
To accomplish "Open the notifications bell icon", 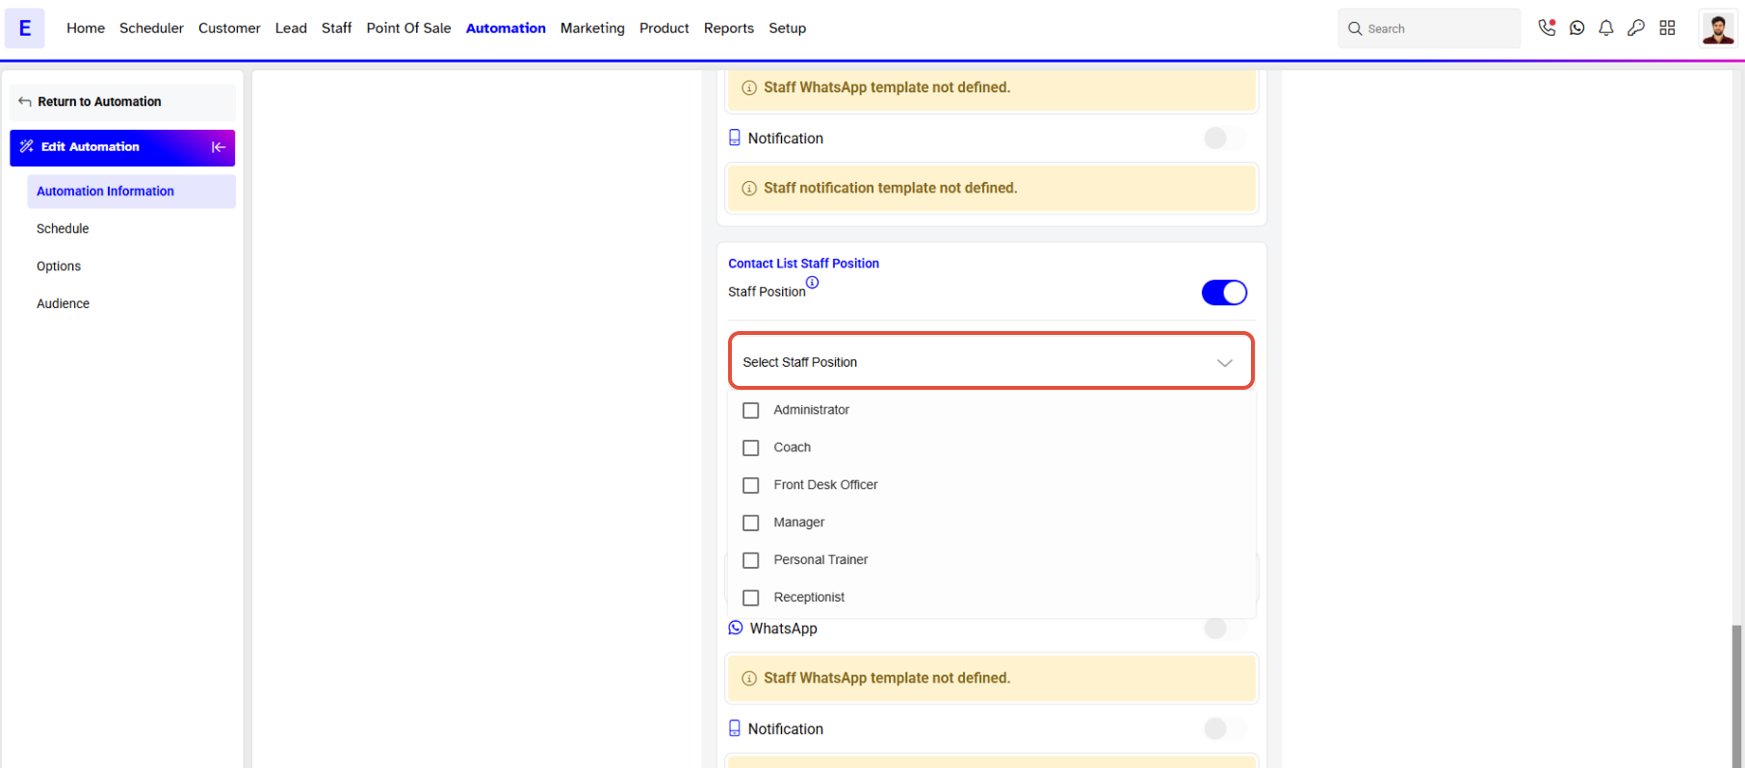I will pos(1606,28).
